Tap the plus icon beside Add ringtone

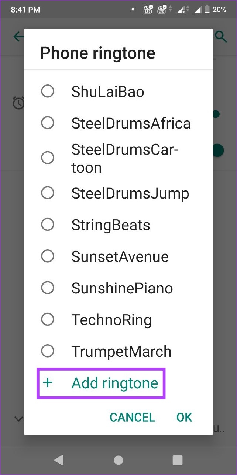pyautogui.click(x=48, y=383)
